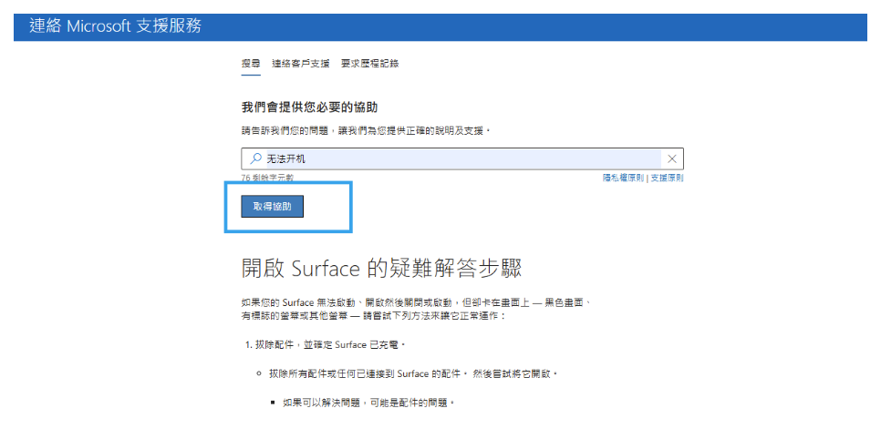Screen dimensions: 881x439
Task: Open the 連絡客戶支援 tab
Action: click(301, 64)
